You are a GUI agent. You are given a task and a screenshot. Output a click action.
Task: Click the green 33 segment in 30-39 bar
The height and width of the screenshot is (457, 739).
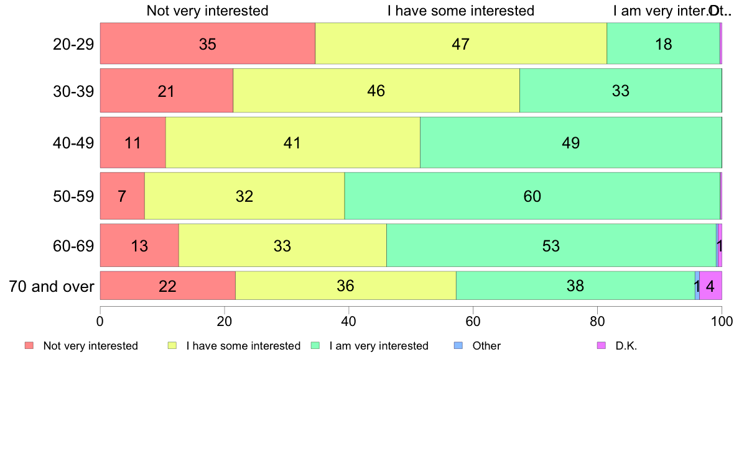[x=621, y=91]
